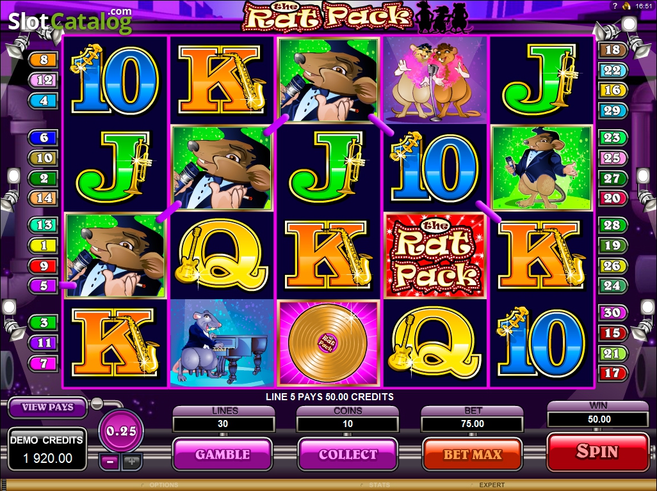Hit the red Spin button
The width and height of the screenshot is (657, 491).
tap(597, 452)
